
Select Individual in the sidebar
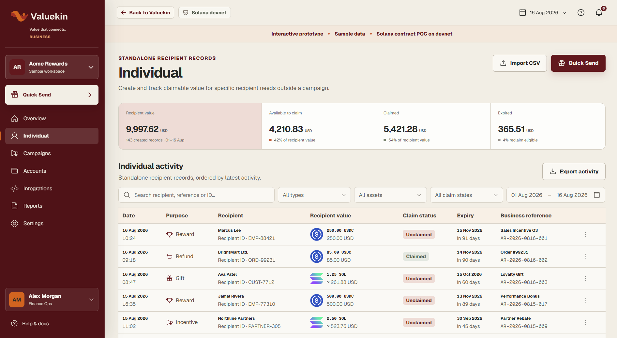tap(52, 136)
